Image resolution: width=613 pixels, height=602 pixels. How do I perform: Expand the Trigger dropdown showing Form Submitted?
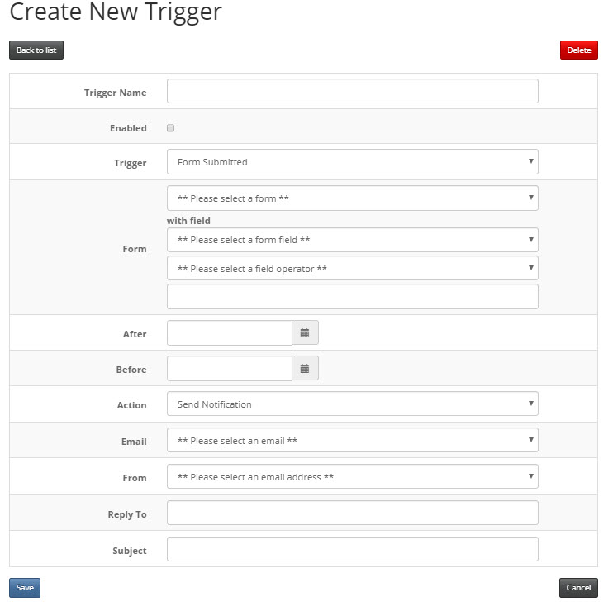pyautogui.click(x=352, y=161)
